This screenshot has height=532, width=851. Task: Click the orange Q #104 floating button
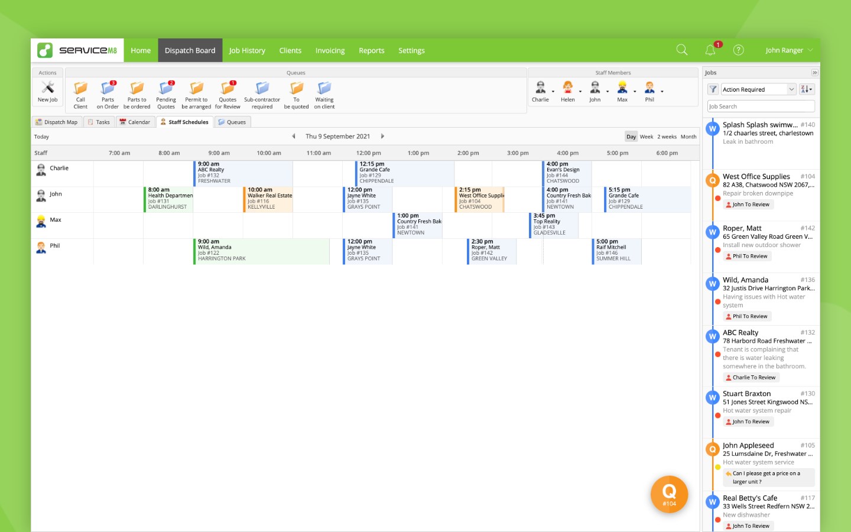[669, 494]
